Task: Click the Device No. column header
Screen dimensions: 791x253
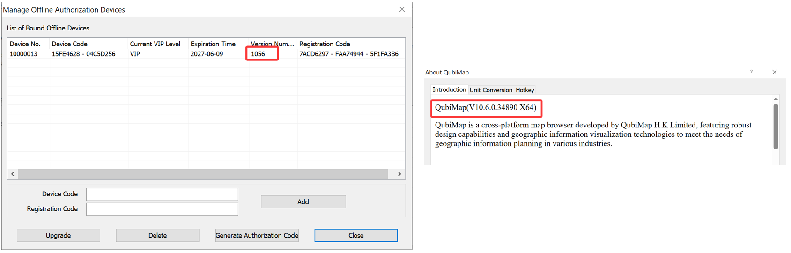Action: pyautogui.click(x=25, y=44)
